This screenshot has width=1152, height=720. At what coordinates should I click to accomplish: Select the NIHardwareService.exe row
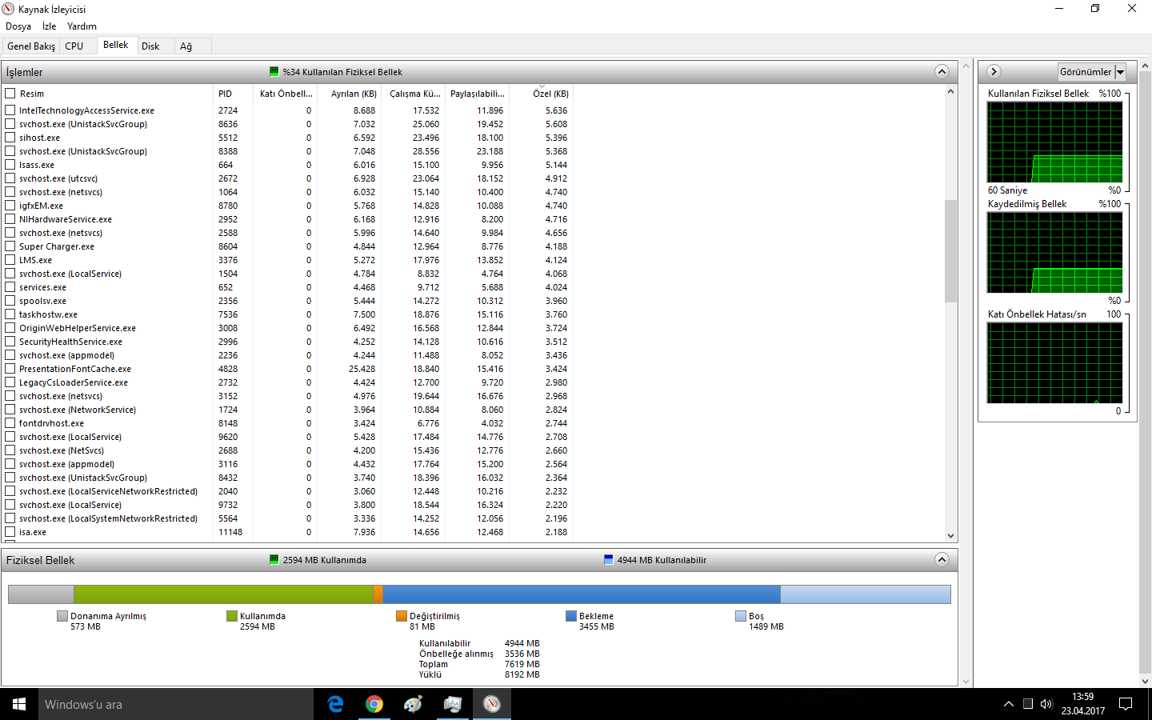point(288,219)
